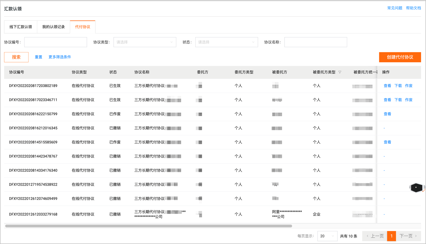Click agreement number DFXY2022020814423478767

[x=33, y=156]
